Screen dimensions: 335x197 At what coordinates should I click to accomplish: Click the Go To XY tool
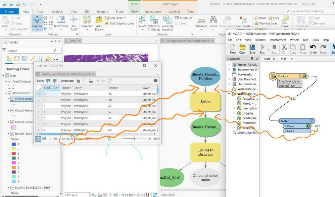[x=74, y=22]
